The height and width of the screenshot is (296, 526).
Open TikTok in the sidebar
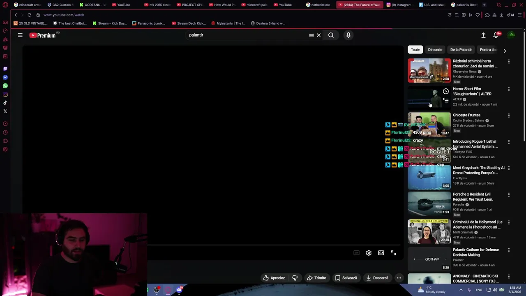[x=5, y=103]
